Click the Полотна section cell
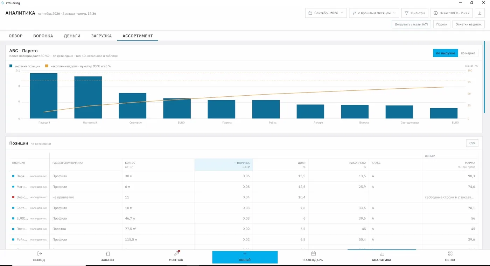This screenshot has width=490, height=266. coord(59,229)
